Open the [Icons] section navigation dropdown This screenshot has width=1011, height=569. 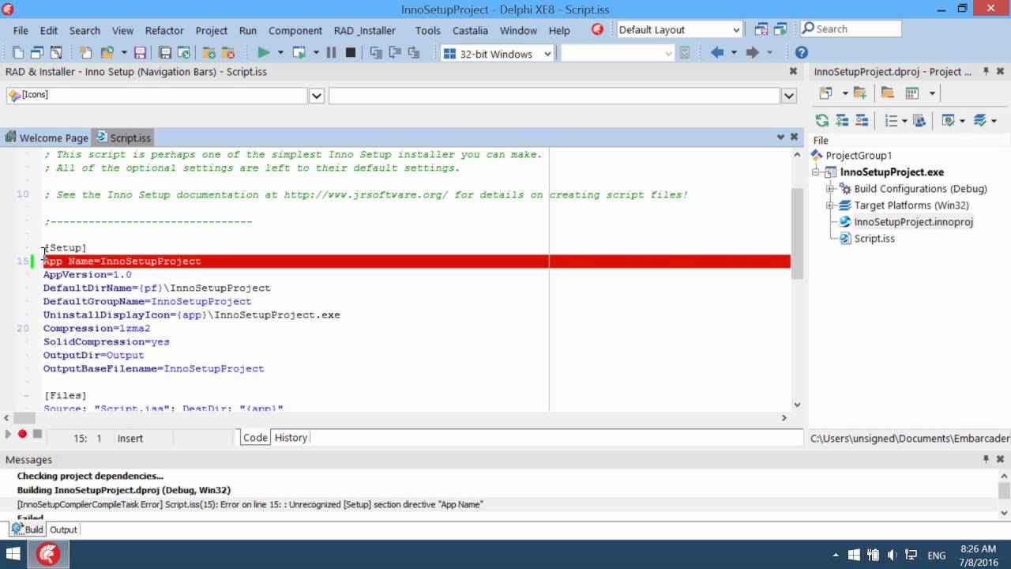pyautogui.click(x=316, y=96)
